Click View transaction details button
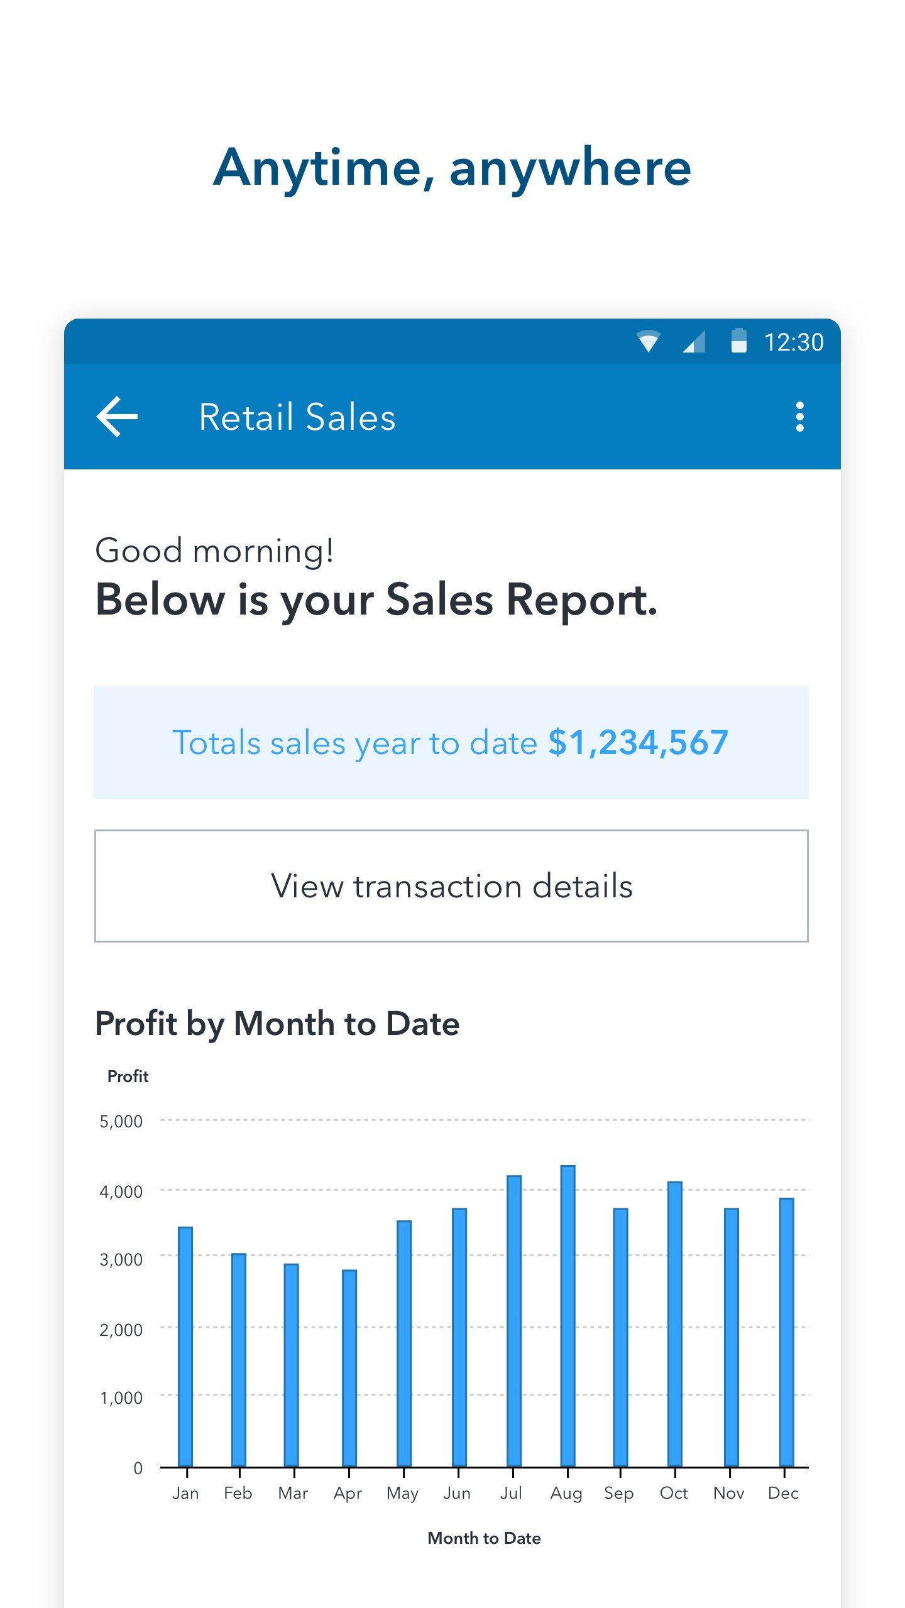Viewport: 905px width, 1608px height. 451,886
